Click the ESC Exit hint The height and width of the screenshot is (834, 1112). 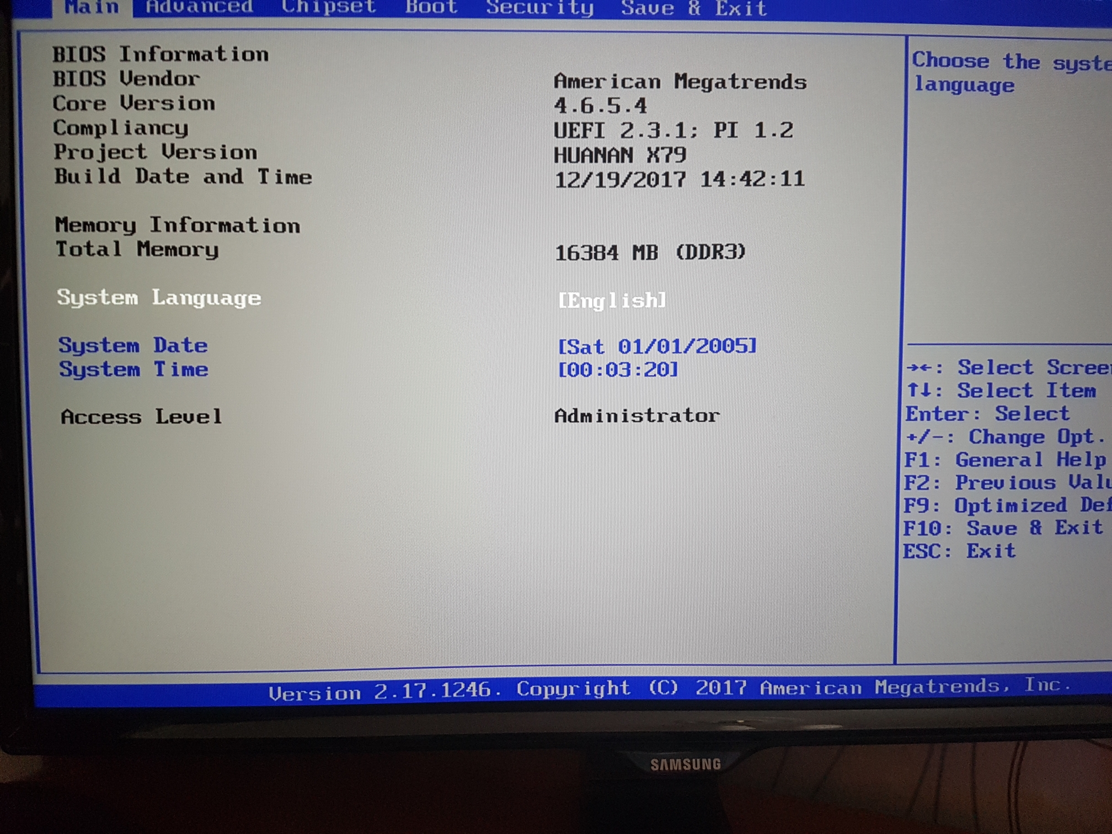click(959, 551)
